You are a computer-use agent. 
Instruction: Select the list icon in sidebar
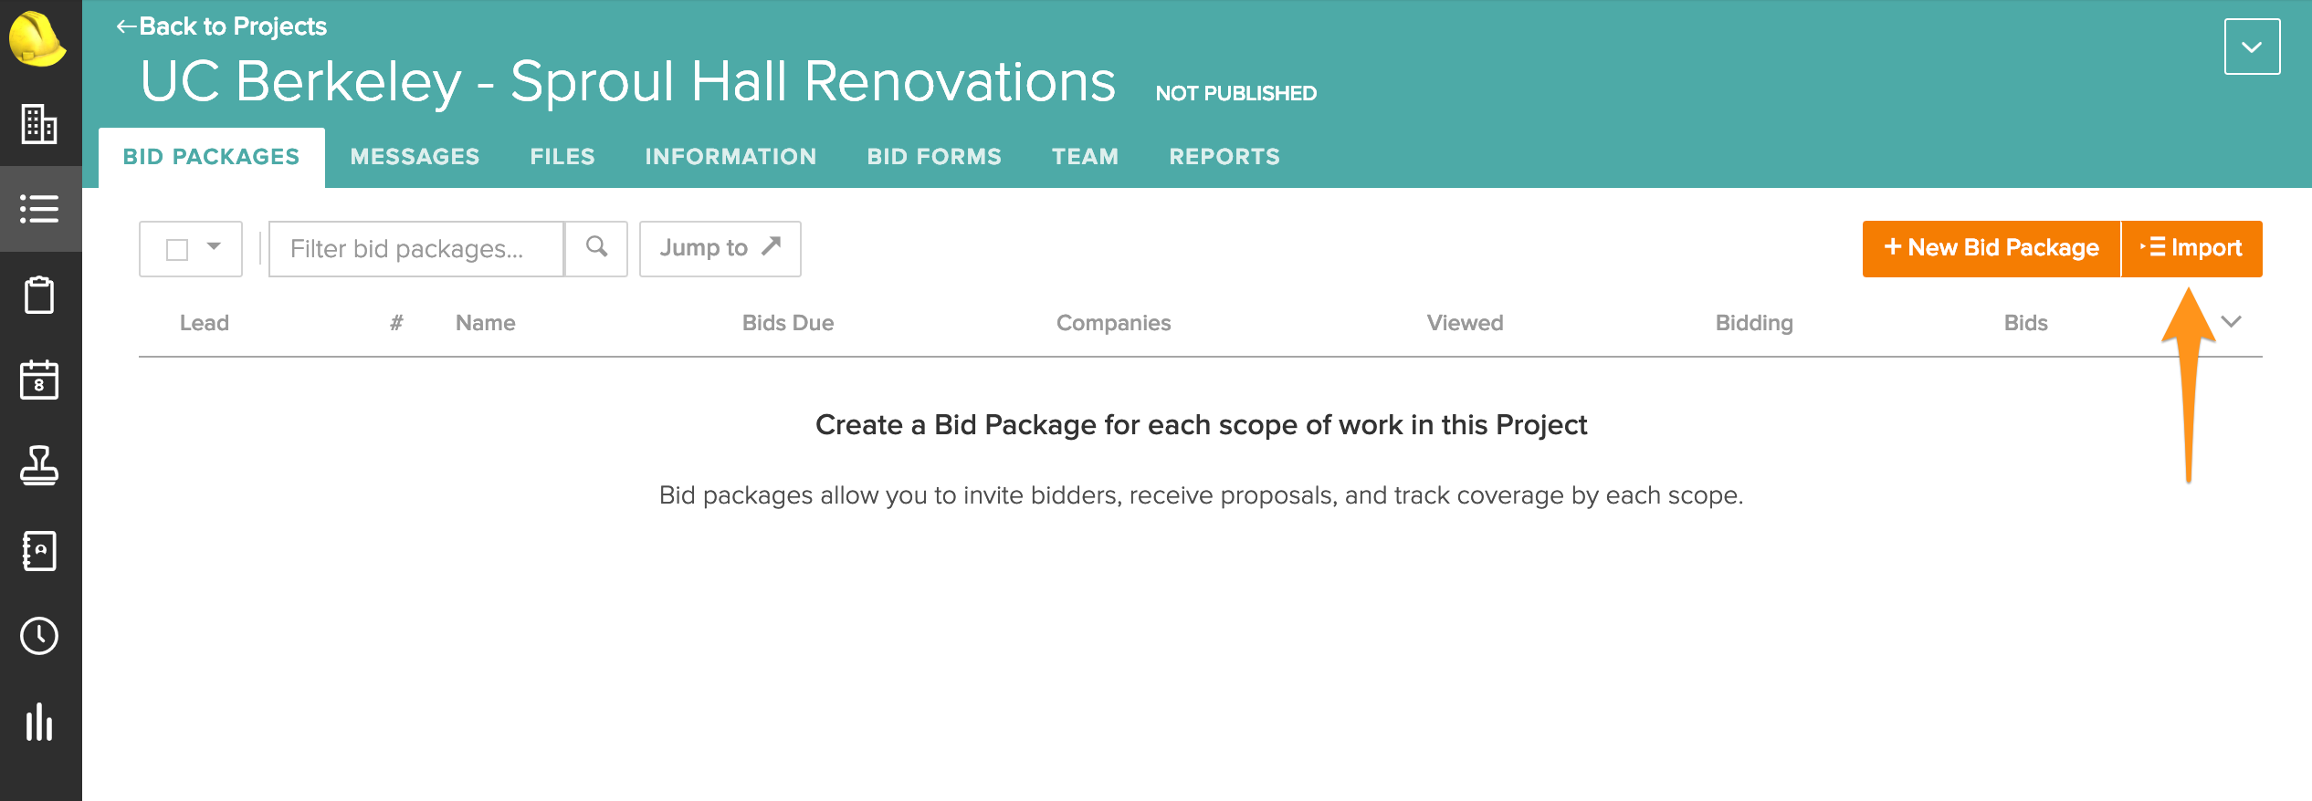(39, 209)
